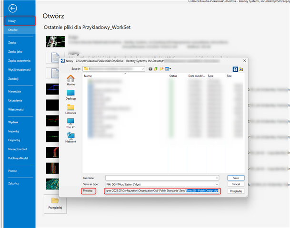
Task: Open Eksportuj in the sidebar
Action: tap(14, 140)
